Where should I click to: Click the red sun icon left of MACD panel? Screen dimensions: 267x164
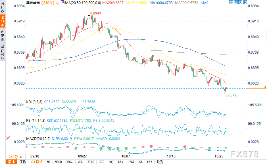pos(8,138)
